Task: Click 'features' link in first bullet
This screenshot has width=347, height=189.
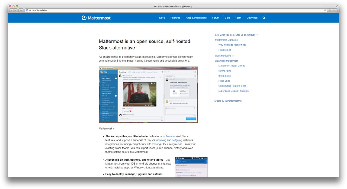Action: click(x=171, y=137)
